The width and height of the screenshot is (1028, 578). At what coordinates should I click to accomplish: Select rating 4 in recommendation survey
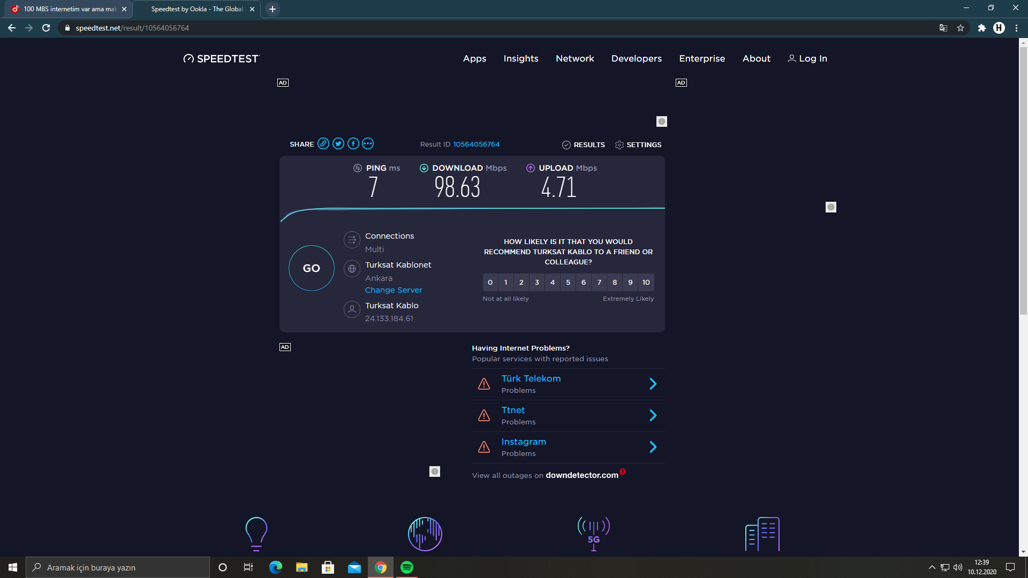(x=553, y=283)
